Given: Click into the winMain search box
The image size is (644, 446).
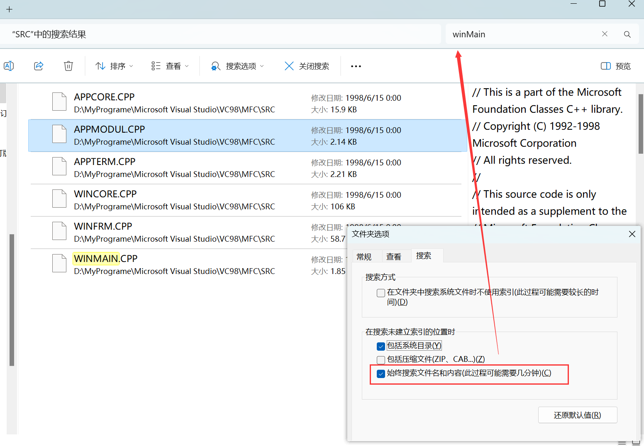Looking at the screenshot, I should tap(523, 34).
